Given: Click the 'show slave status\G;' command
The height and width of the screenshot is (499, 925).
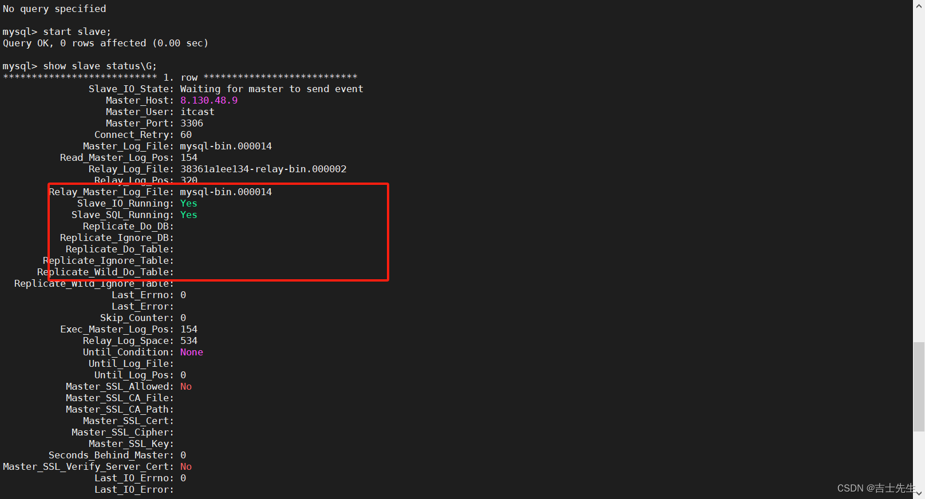Looking at the screenshot, I should pos(100,66).
